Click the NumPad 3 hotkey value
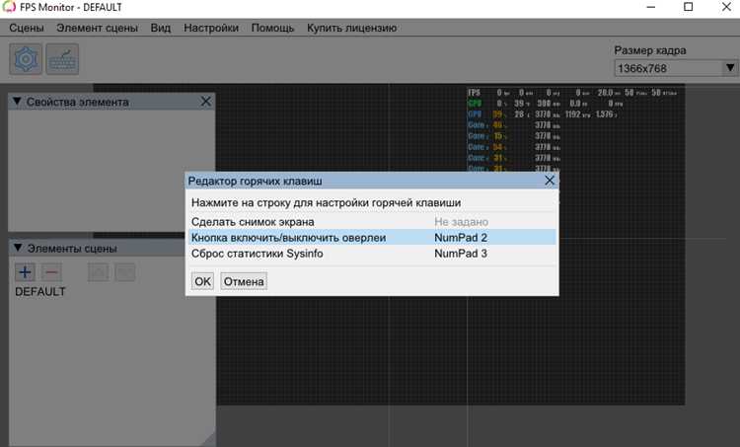This screenshot has height=447, width=740. click(x=461, y=254)
